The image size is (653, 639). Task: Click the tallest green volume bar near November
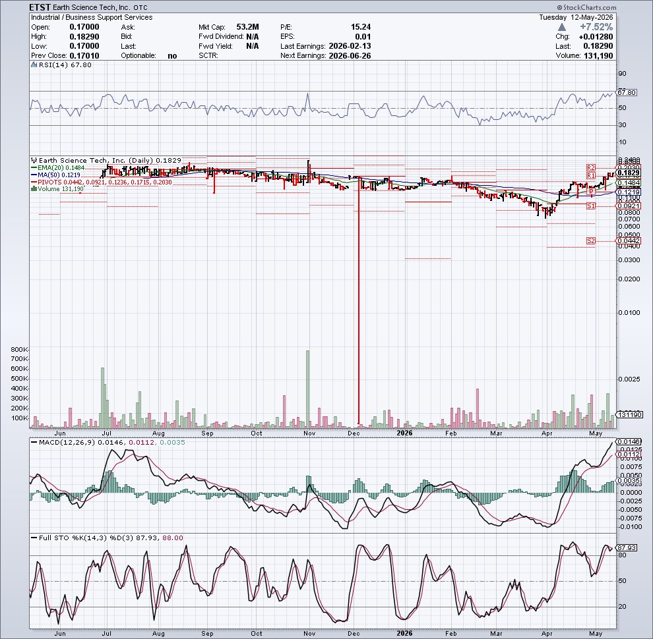click(308, 389)
